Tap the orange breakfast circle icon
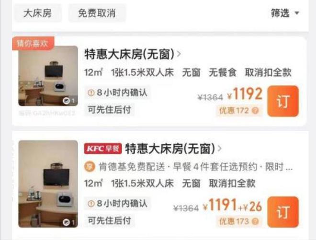This screenshot has width=316, height=240. pos(90,167)
